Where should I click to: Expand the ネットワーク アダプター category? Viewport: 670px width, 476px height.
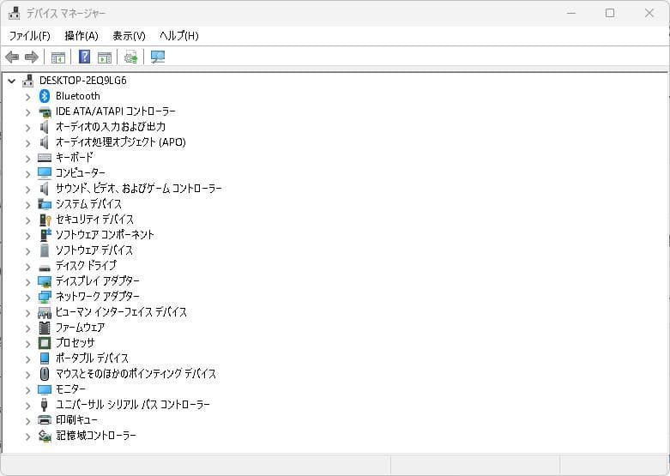pyautogui.click(x=27, y=297)
